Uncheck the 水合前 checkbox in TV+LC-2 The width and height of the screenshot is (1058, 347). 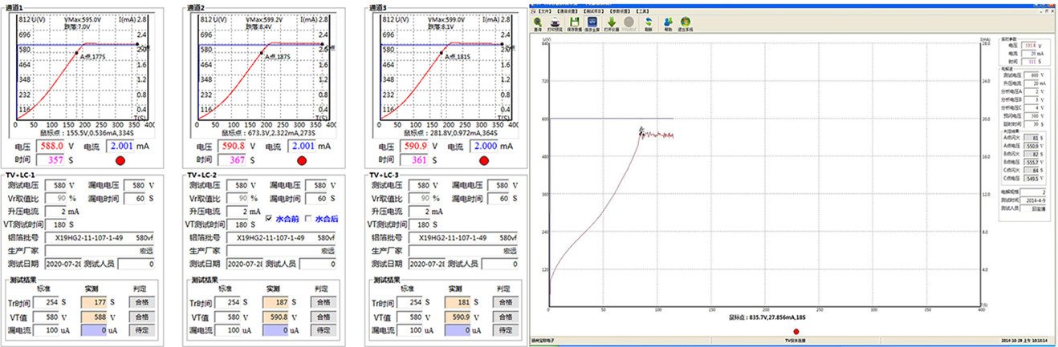tap(270, 219)
